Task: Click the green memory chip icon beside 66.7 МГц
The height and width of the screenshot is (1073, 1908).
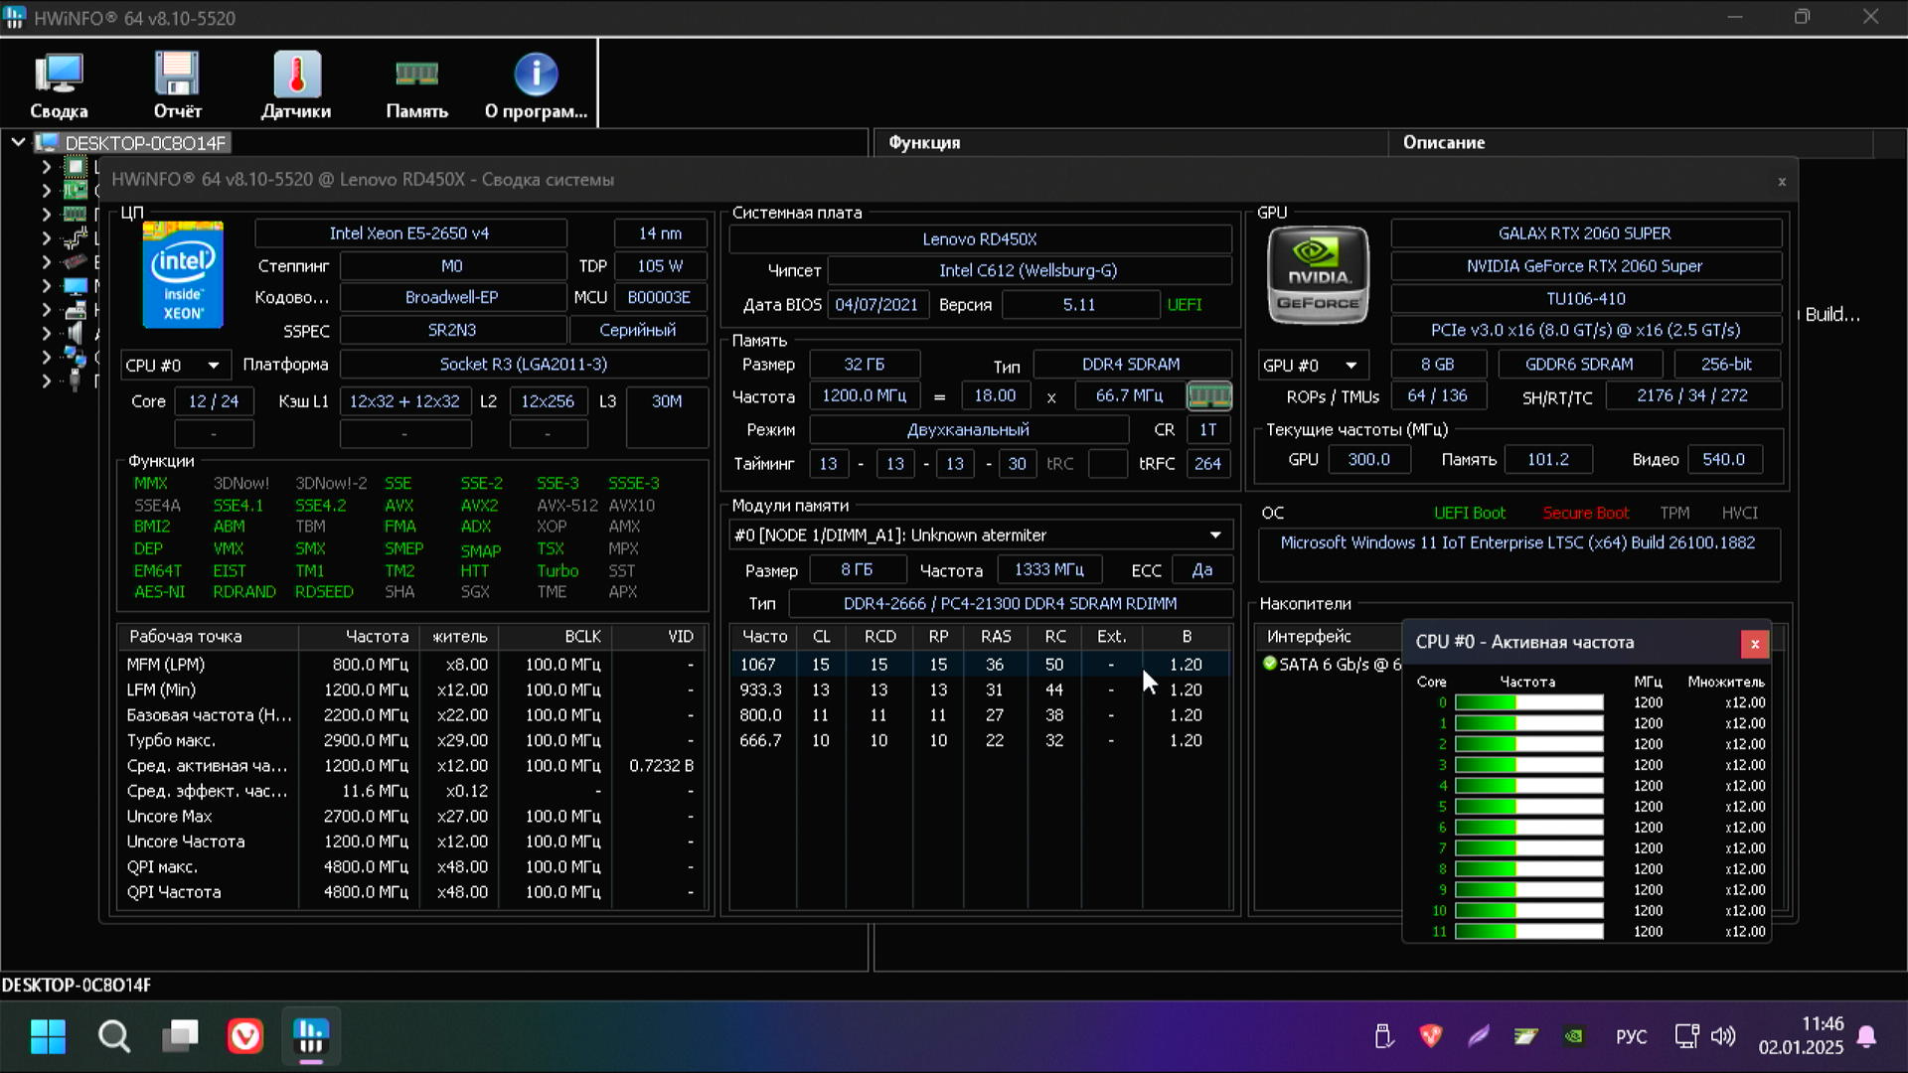Action: [x=1209, y=396]
